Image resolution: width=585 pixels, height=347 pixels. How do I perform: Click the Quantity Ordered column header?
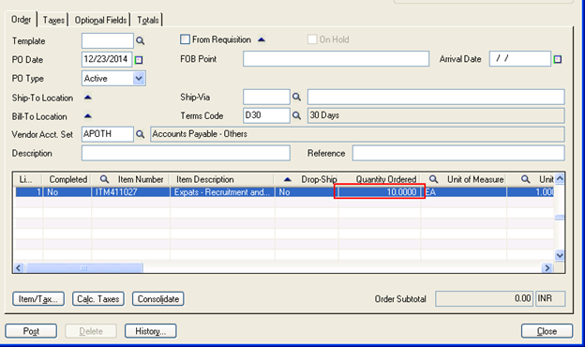[x=380, y=179]
